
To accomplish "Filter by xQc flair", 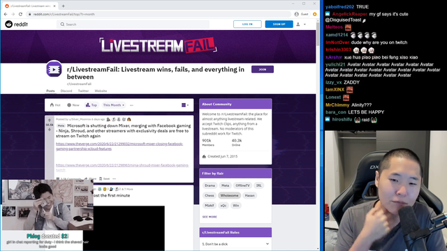I will point(223,206).
